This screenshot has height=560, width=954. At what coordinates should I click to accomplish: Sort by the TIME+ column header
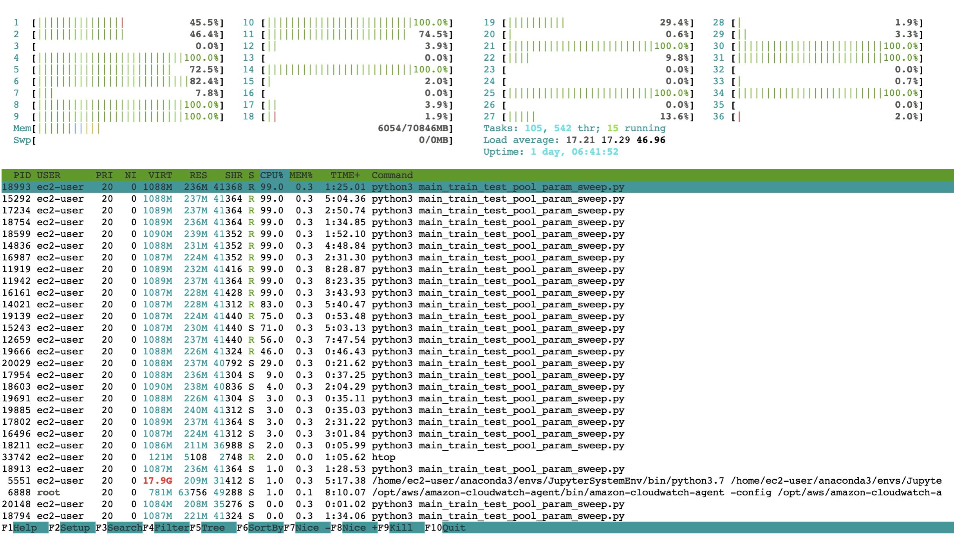coord(345,175)
